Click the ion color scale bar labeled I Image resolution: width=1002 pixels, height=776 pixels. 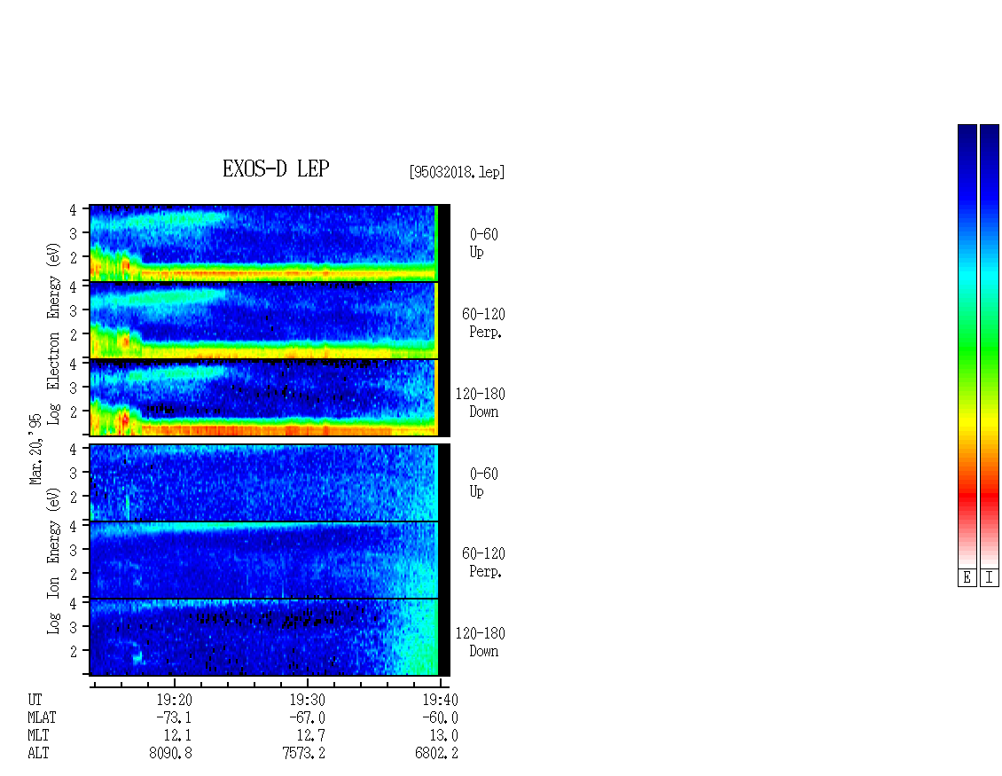pyautogui.click(x=990, y=346)
